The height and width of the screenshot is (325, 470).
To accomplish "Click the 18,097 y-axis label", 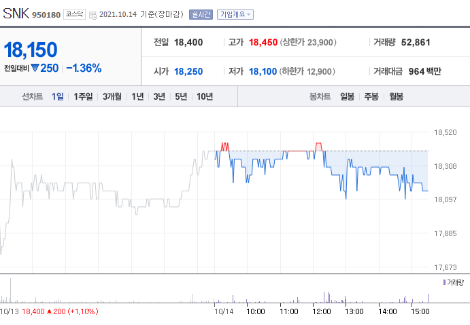I will pyautogui.click(x=445, y=199).
